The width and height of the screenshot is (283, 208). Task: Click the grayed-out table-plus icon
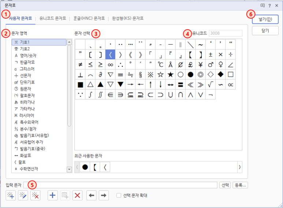(65, 195)
